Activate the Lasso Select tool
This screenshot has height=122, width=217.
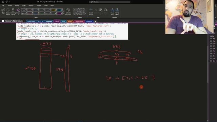click(8, 12)
